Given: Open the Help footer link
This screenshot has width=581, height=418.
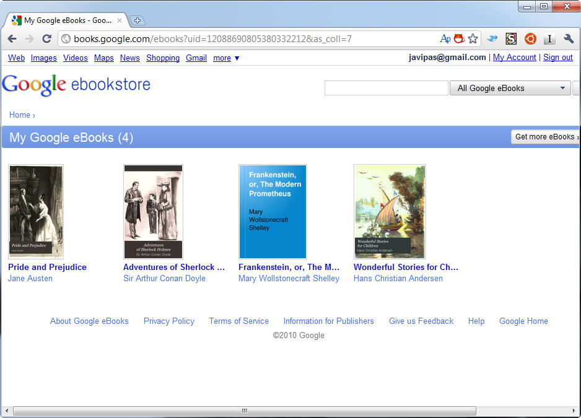Looking at the screenshot, I should tap(476, 321).
